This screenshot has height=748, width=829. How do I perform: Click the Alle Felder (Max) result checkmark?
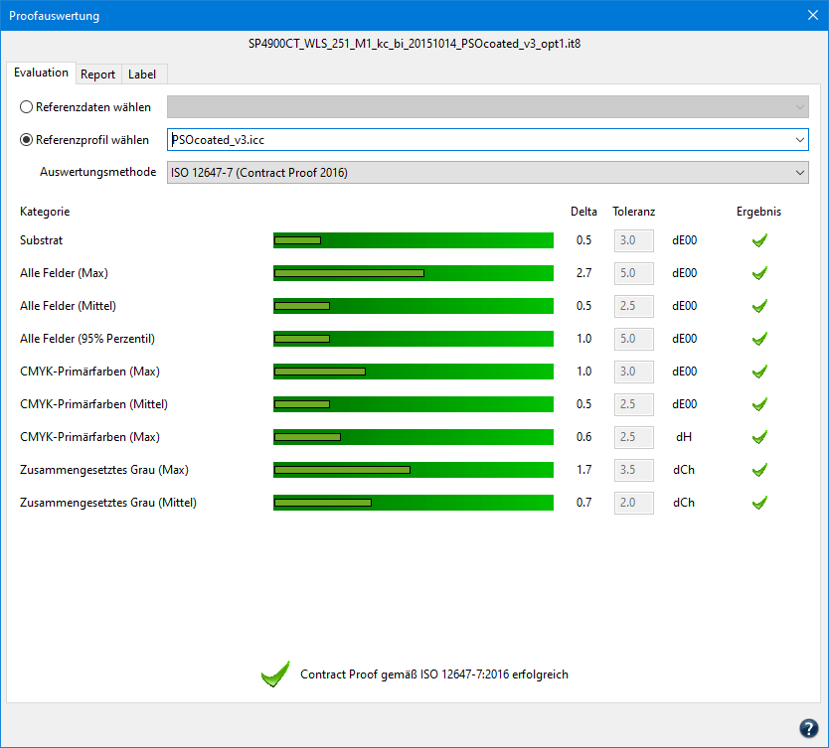click(759, 273)
